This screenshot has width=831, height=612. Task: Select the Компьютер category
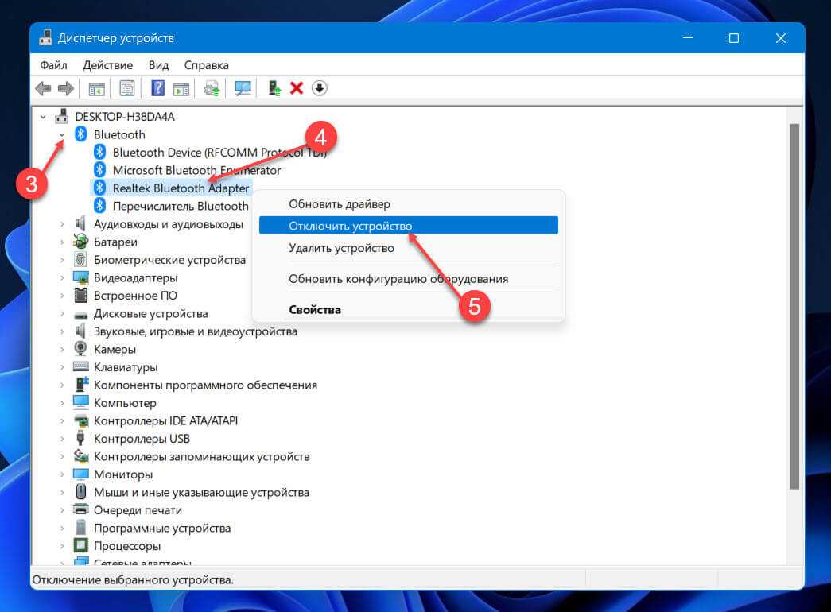point(125,403)
